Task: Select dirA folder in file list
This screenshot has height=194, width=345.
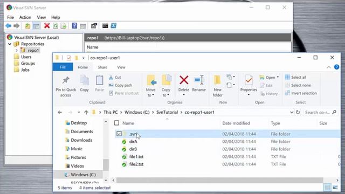Action: tap(133, 141)
